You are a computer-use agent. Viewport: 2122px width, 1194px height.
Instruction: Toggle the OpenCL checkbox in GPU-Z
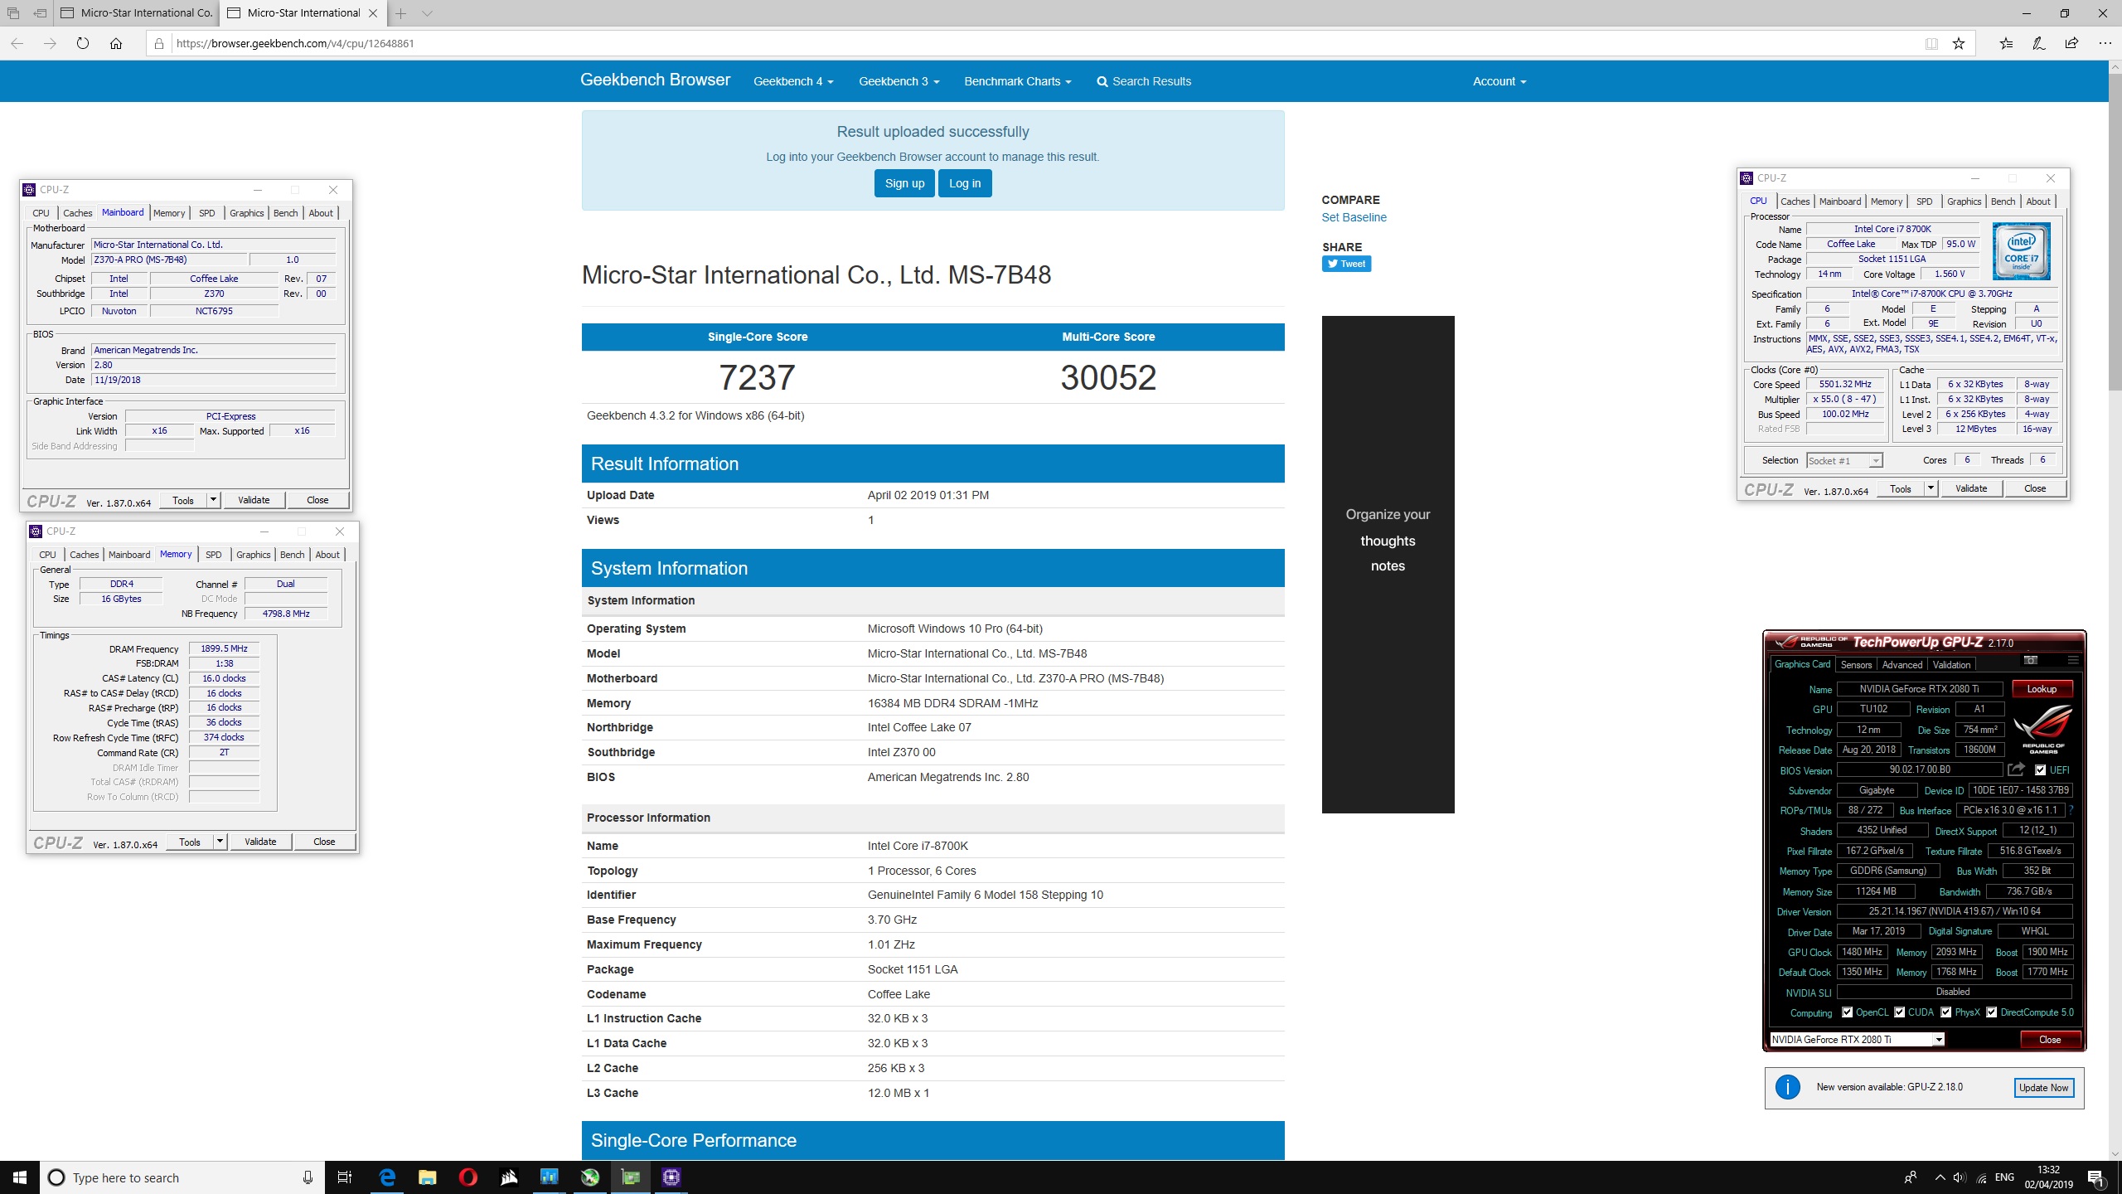tap(1847, 1012)
